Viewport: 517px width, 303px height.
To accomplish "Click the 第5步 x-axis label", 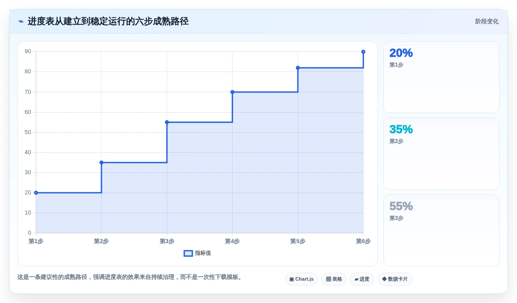I will (298, 241).
